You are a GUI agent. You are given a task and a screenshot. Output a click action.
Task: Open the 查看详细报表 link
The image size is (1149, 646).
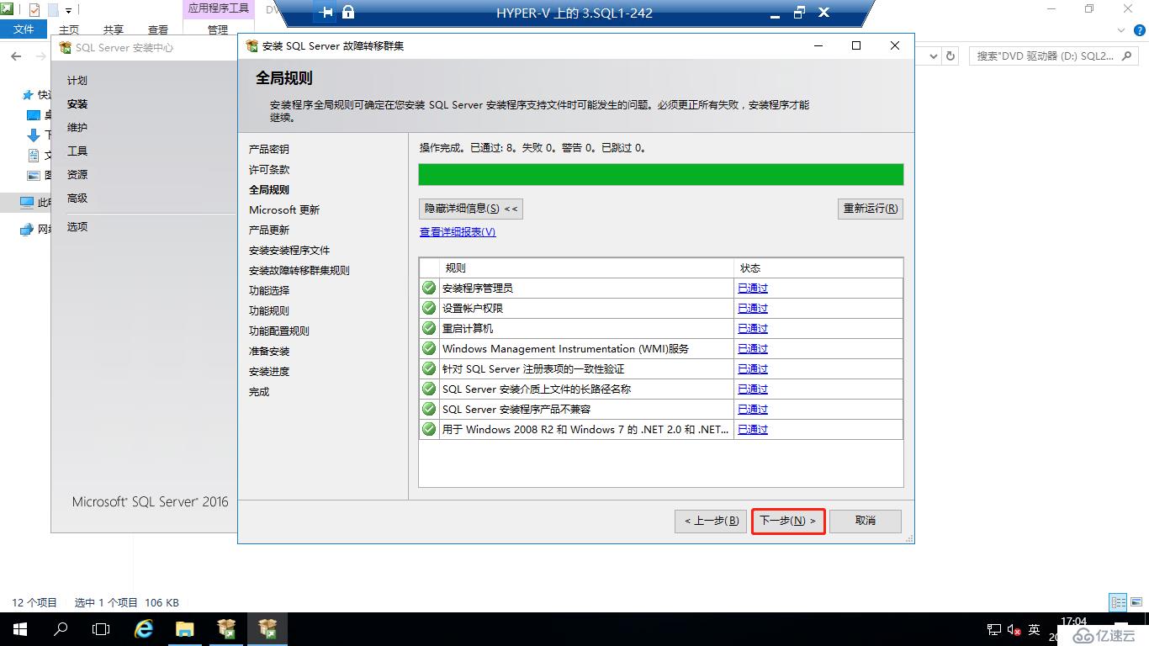(x=458, y=232)
